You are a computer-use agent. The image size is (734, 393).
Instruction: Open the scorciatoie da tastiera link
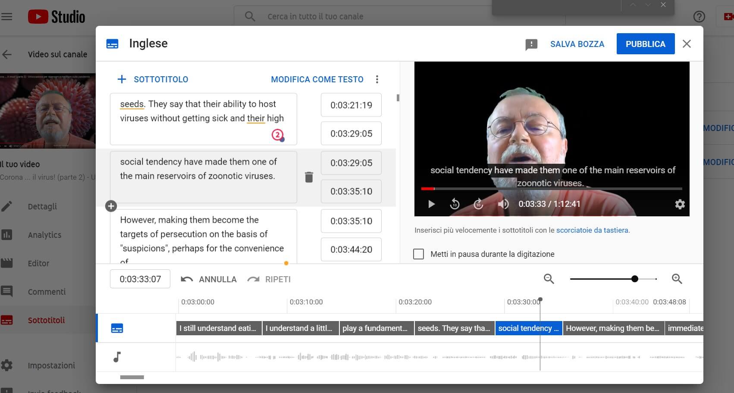592,230
